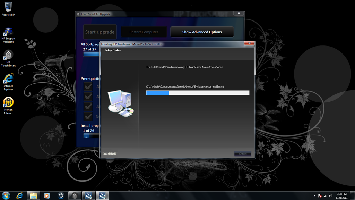
Task: Click the computer and disc setup image
Action: coord(121,103)
